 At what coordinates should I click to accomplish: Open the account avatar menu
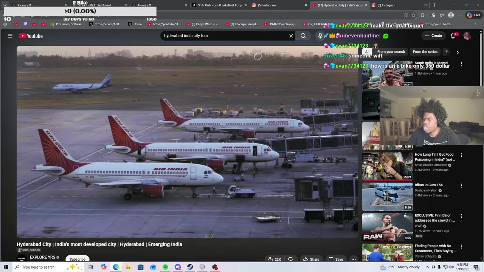467,36
